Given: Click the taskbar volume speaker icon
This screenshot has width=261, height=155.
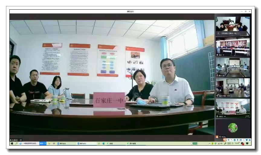Looking at the screenshot, I should [221, 144].
